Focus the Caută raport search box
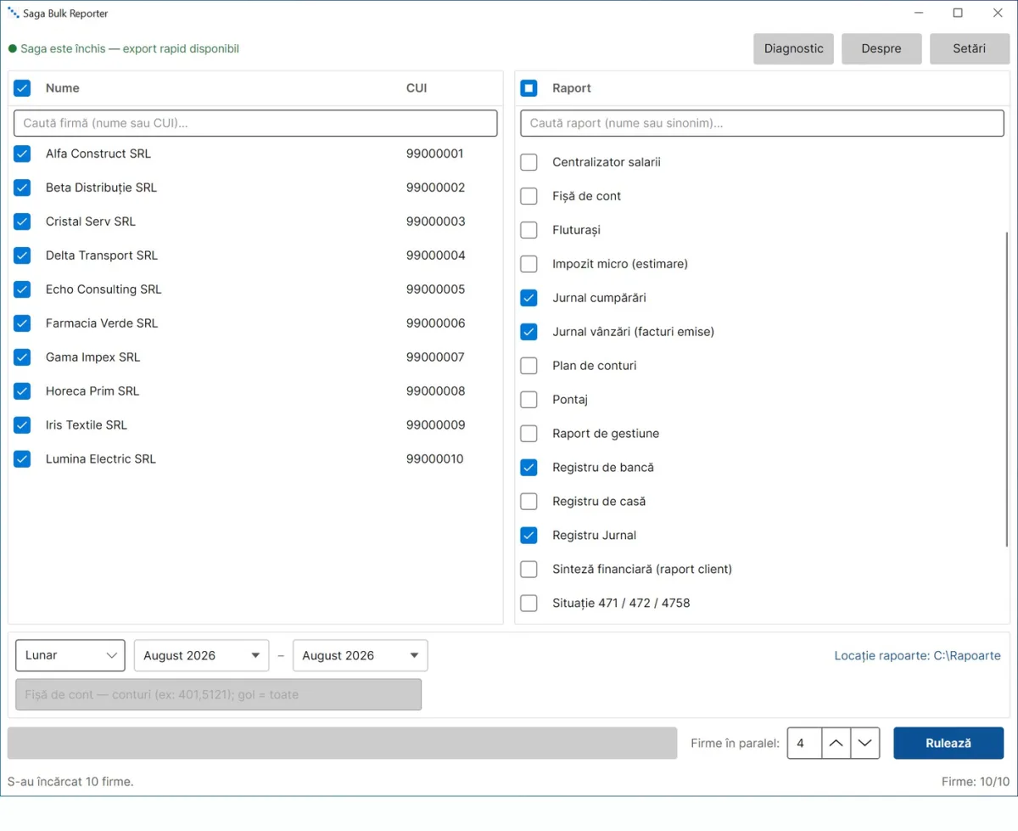This screenshot has width=1018, height=831. pos(762,123)
